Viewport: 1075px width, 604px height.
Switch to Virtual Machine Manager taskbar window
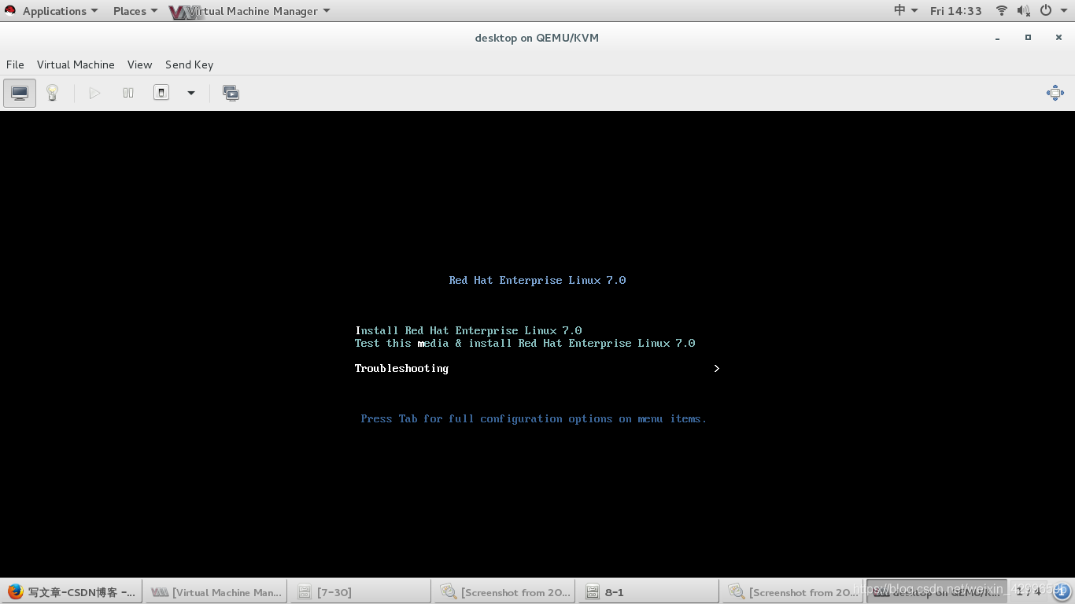click(216, 592)
